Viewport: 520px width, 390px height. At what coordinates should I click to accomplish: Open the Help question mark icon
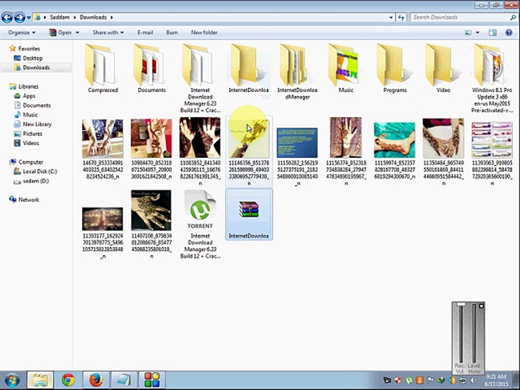(509, 32)
